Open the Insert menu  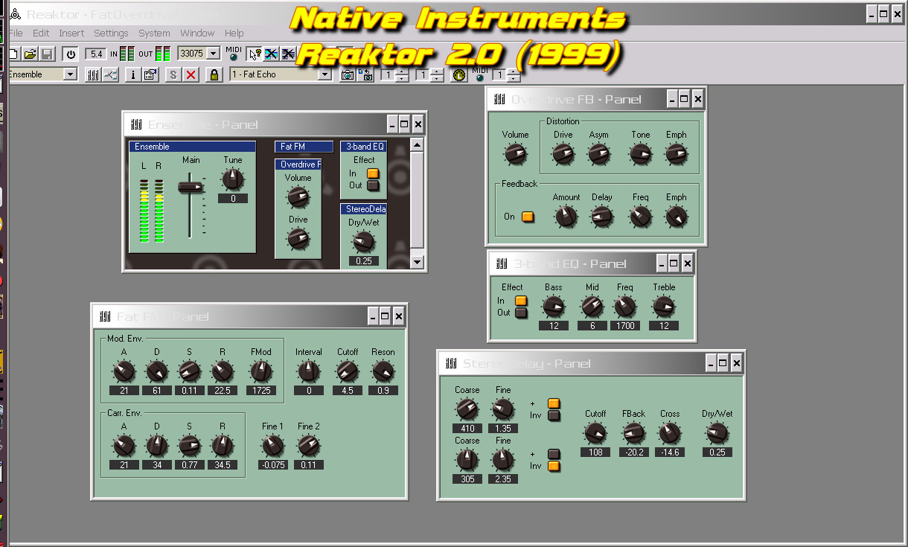coord(71,33)
